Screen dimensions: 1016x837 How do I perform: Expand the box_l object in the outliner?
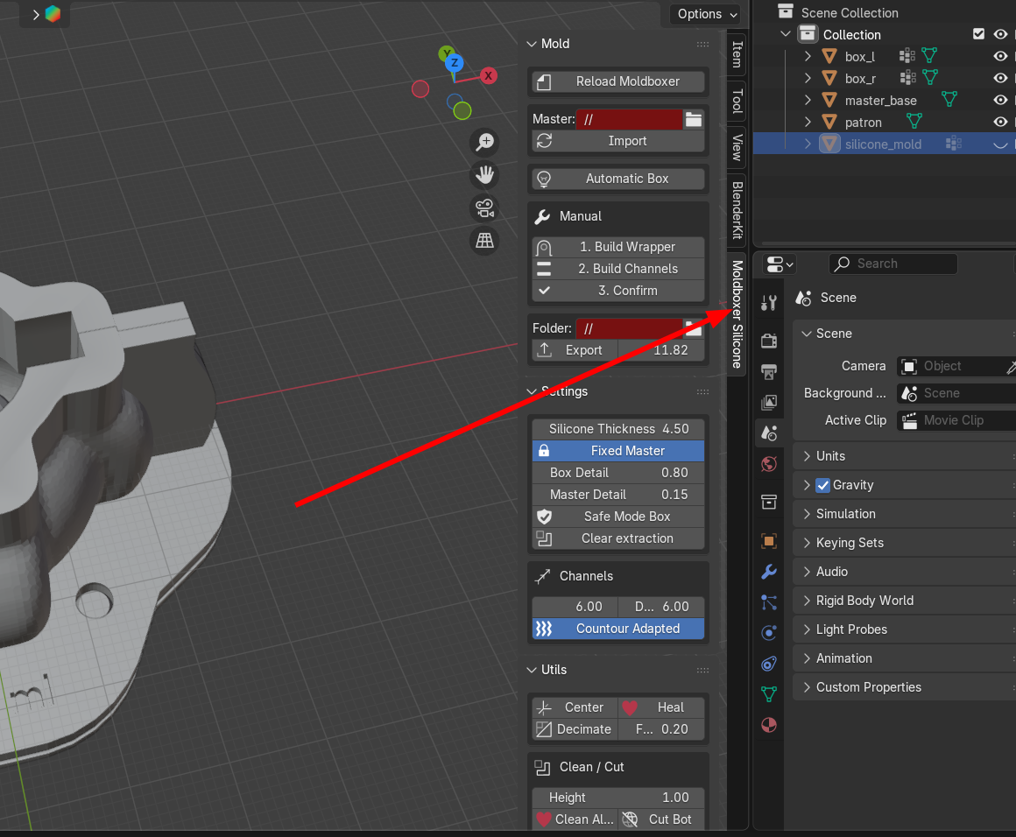[x=808, y=55]
